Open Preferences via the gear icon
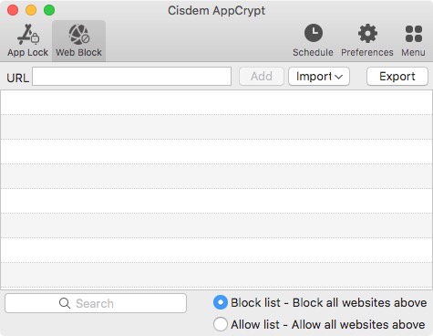This screenshot has width=433, height=336. (367, 33)
